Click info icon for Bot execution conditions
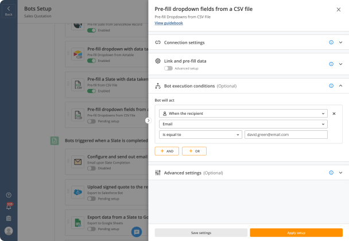The height and width of the screenshot is (241, 349). click(331, 85)
